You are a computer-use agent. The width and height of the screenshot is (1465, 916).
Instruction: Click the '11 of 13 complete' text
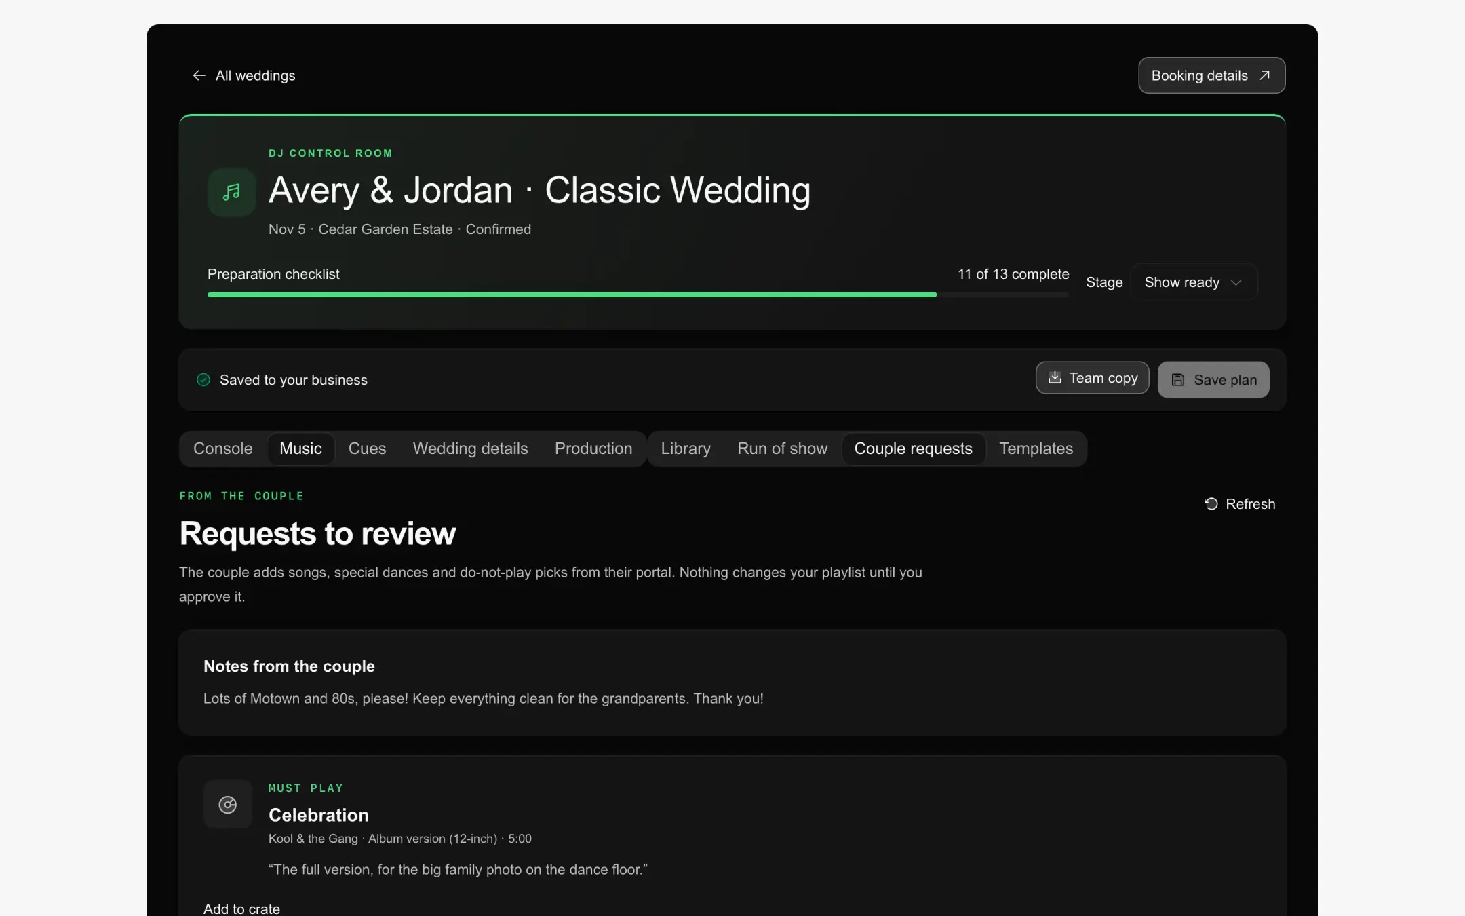click(x=1013, y=274)
